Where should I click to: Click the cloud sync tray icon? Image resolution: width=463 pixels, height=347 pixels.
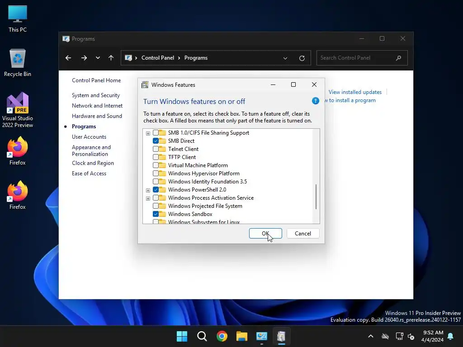385,336
